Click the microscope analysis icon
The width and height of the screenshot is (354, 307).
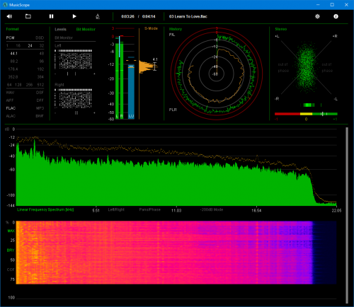coord(98,16)
